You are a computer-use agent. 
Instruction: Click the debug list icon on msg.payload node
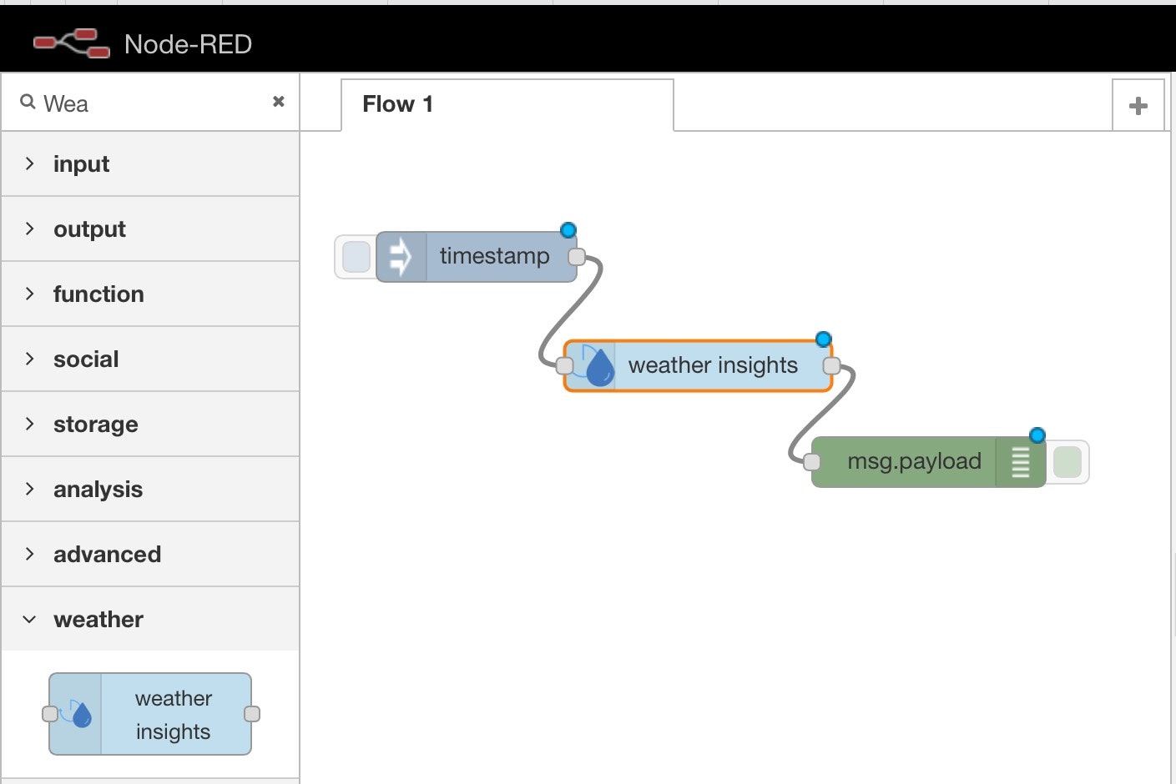point(1020,462)
